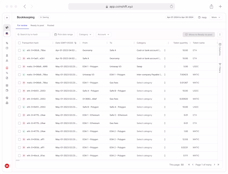Check the row with 12.93 MATIC

(20, 139)
